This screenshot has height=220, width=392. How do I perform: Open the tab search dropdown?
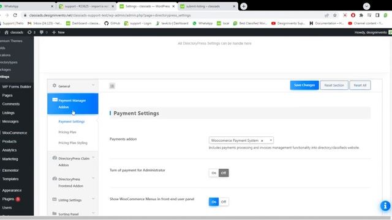tap(366, 6)
